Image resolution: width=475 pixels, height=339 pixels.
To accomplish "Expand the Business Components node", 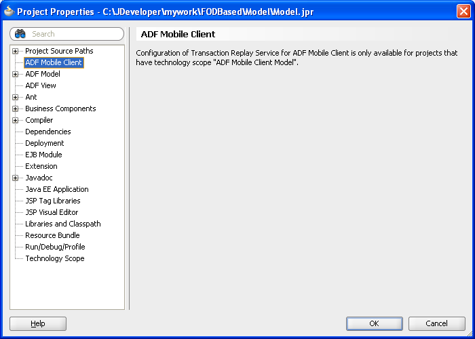I will (15, 108).
